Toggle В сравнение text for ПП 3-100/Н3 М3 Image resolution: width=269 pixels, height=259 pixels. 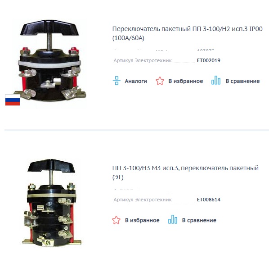[199, 220]
